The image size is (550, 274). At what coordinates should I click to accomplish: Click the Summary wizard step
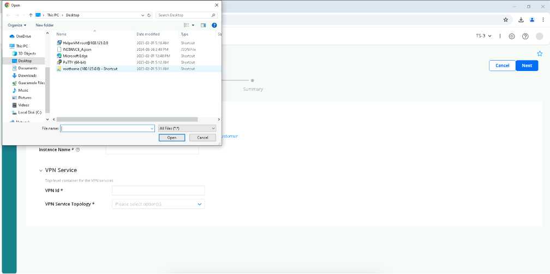coord(253,86)
